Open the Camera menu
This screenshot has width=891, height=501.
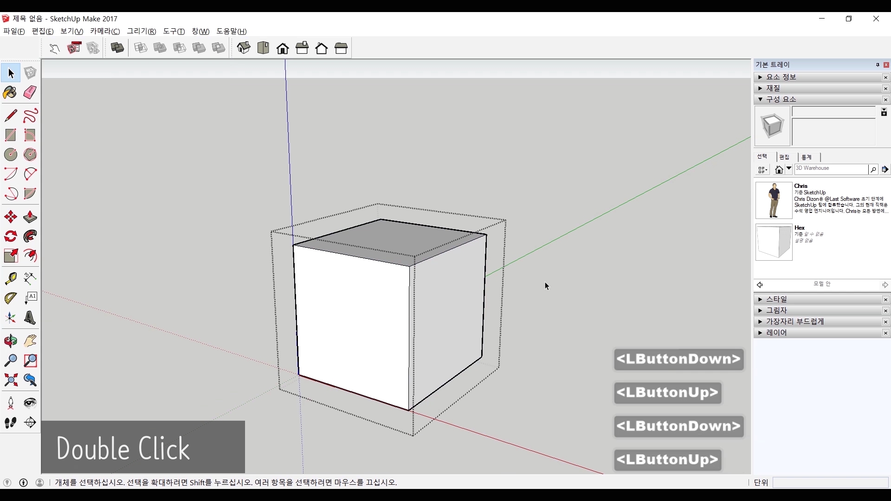(x=105, y=31)
